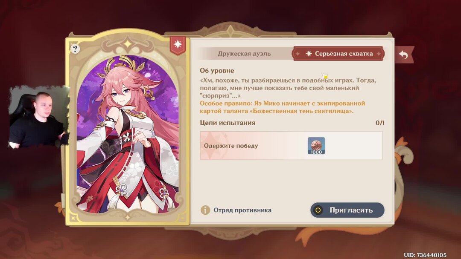Select the 1000 coin reward icon
Image resolution: width=461 pixels, height=259 pixels.
point(316,146)
